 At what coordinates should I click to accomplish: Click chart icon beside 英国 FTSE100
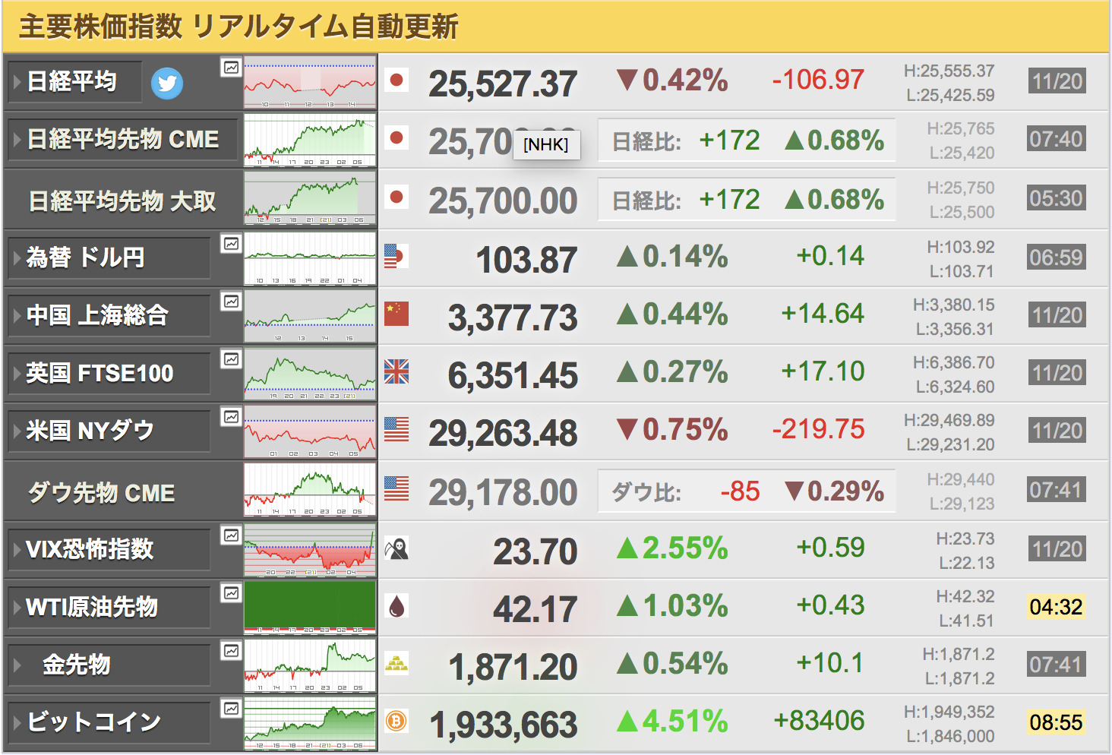[x=232, y=359]
